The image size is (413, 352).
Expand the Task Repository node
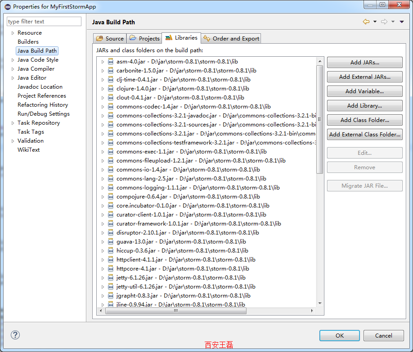click(x=13, y=123)
